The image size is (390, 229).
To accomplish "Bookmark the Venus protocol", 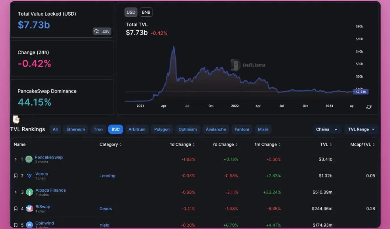I will [x=16, y=176].
